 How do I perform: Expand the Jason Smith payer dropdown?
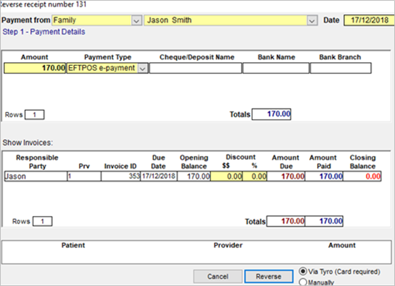pyautogui.click(x=311, y=21)
